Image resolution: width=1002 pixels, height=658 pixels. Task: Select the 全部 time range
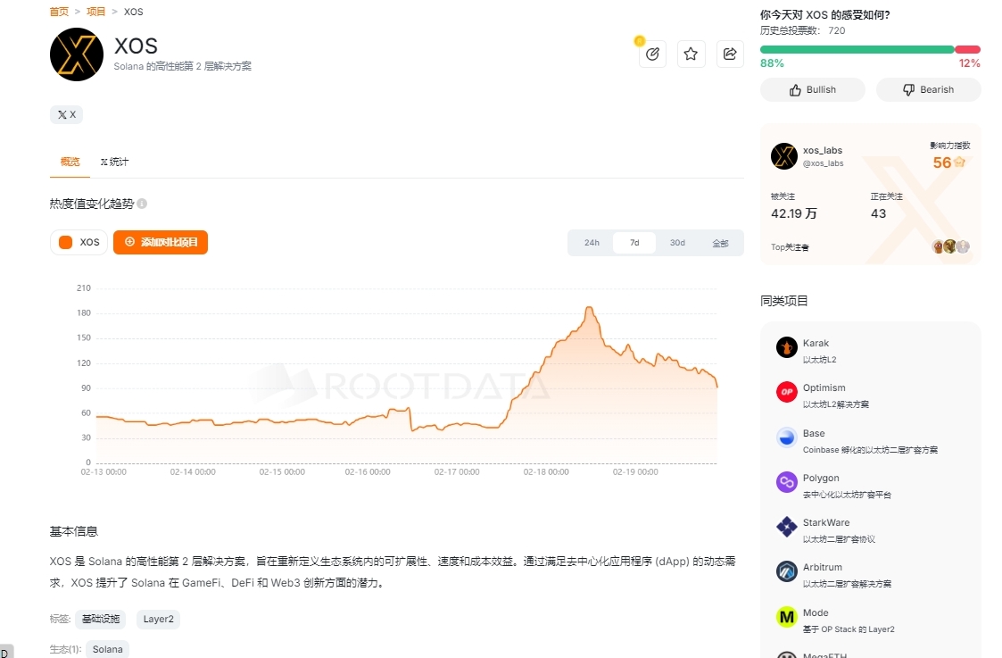[720, 243]
